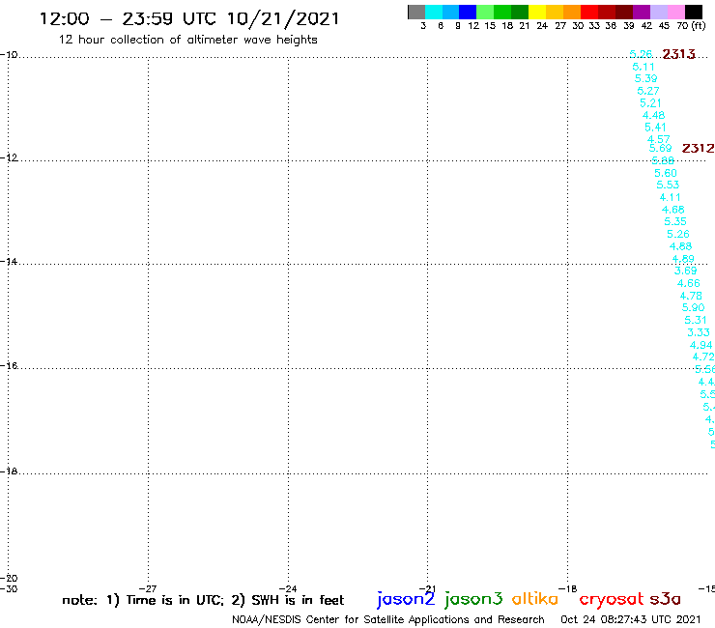
Task: Click the lavender swatch between 42 and 45
Action: tap(658, 12)
